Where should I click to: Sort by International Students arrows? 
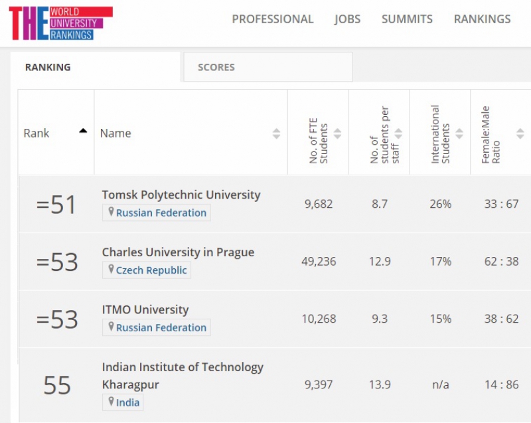(459, 133)
